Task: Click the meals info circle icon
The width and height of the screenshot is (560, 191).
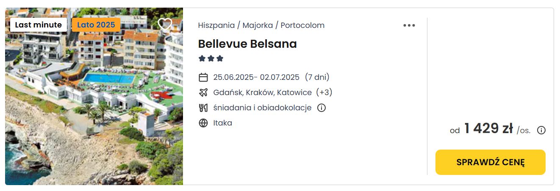Action: [322, 108]
